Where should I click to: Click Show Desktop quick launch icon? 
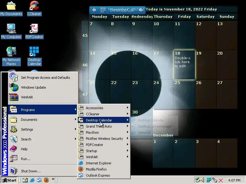point(25,180)
